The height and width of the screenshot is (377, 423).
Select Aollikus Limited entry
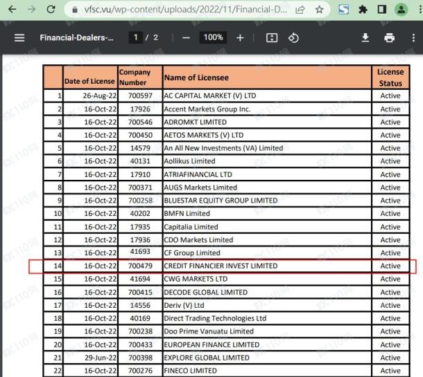[189, 161]
